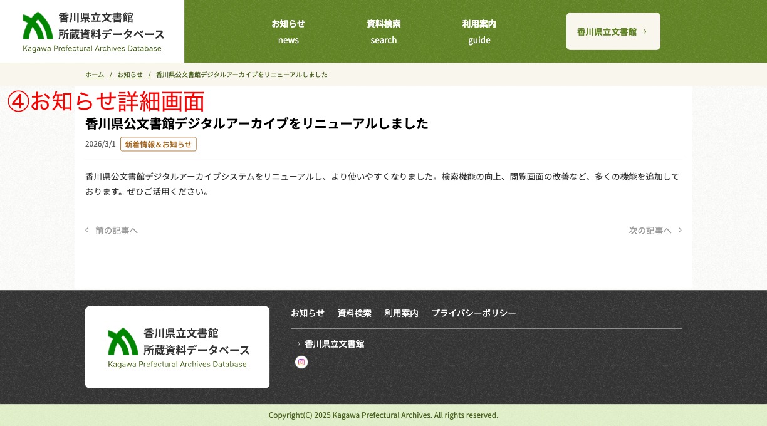Go to the next article via 次の記事へ

tap(650, 230)
